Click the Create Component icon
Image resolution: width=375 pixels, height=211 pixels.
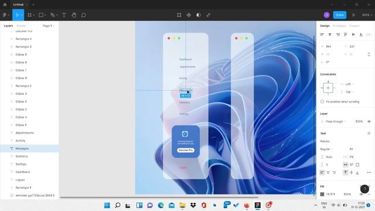[x=189, y=15]
